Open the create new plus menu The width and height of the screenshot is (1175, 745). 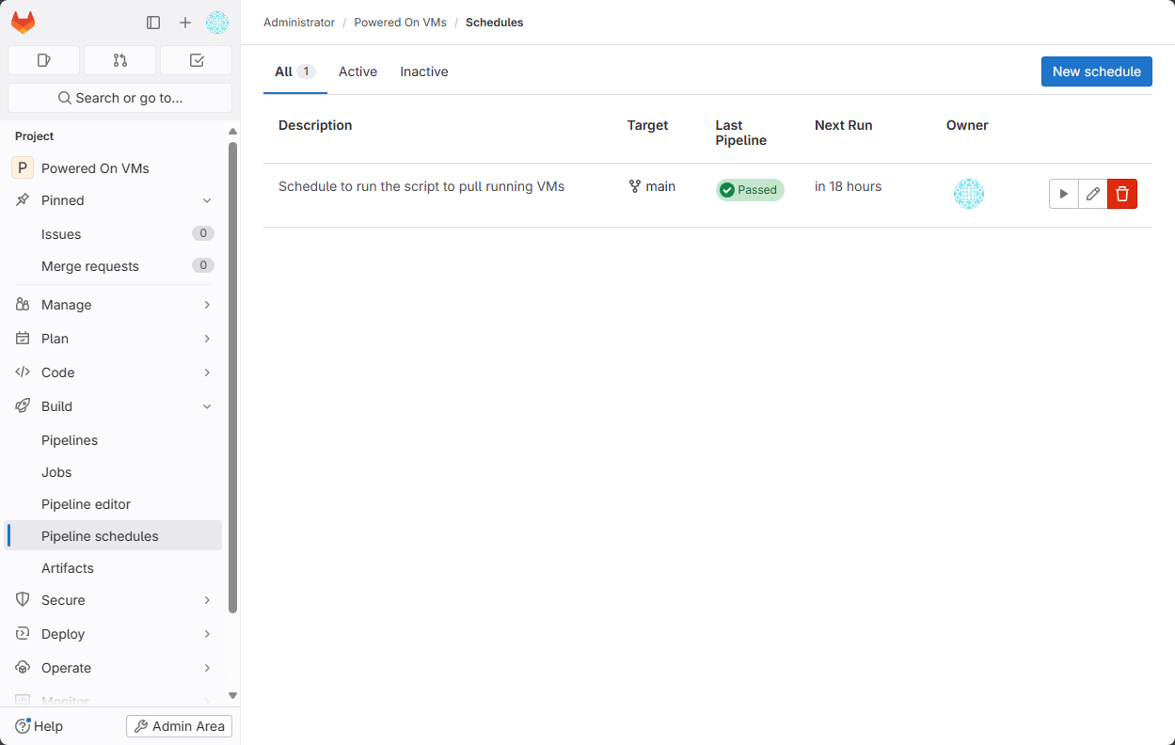[x=185, y=23]
